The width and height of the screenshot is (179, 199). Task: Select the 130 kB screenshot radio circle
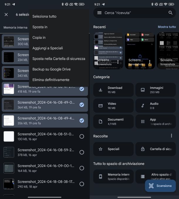click(82, 137)
